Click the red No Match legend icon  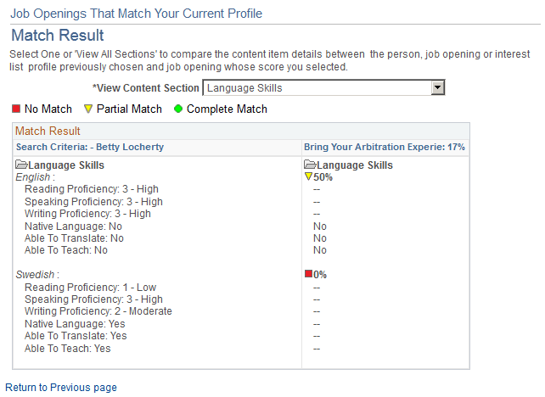pos(16,109)
